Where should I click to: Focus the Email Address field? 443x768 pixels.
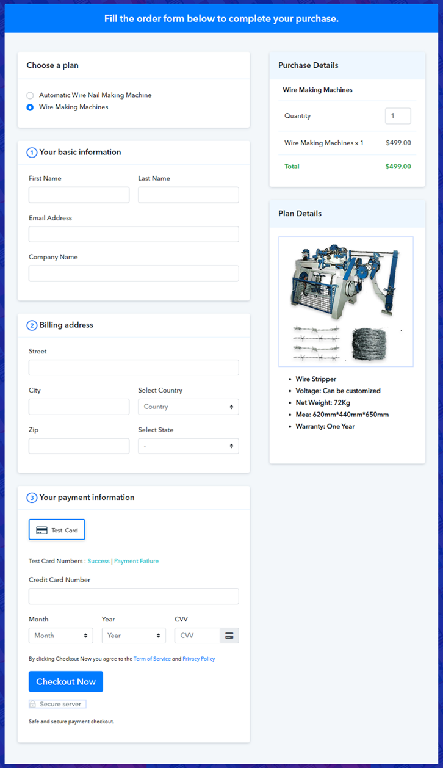[x=134, y=234]
